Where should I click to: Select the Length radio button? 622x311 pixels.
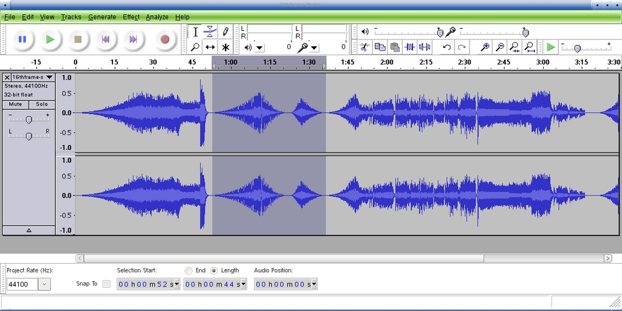click(214, 270)
